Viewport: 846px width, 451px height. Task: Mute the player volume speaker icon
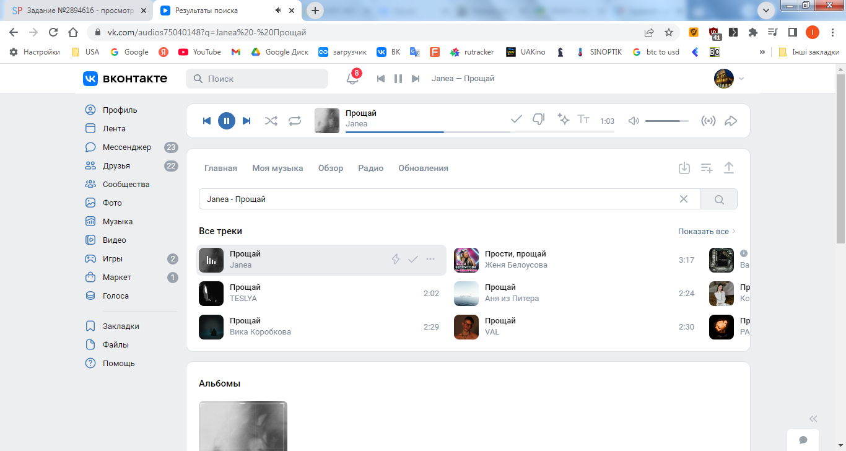(634, 121)
